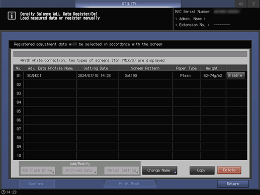Click the M/C Serial Number label

(x=193, y=12)
